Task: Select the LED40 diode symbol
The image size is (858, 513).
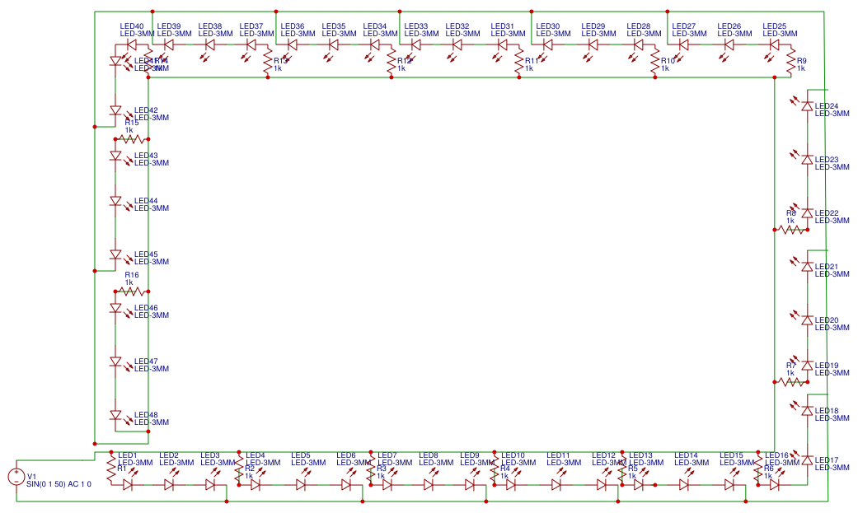Action: coord(131,44)
